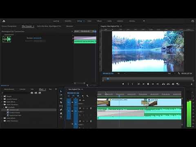Select the Pen tool
Screen dimensions: 196x147
[61, 109]
